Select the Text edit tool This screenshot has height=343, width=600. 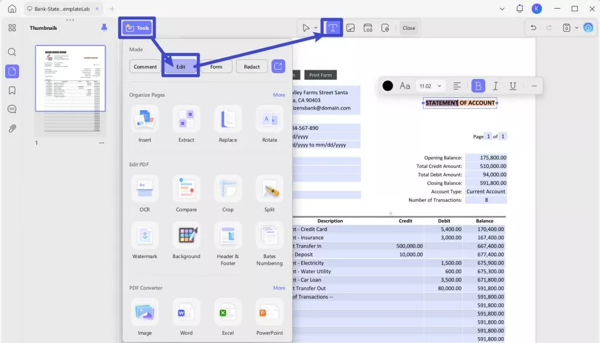point(332,28)
